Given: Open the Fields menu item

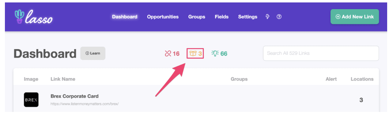Looking at the screenshot, I should coord(221,17).
